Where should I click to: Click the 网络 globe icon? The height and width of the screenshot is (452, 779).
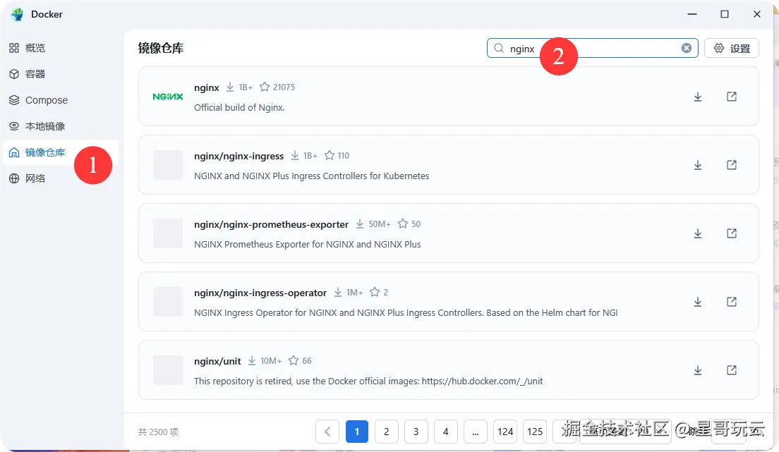tap(14, 178)
